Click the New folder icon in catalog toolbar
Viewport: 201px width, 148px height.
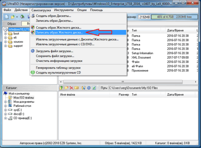66,88
